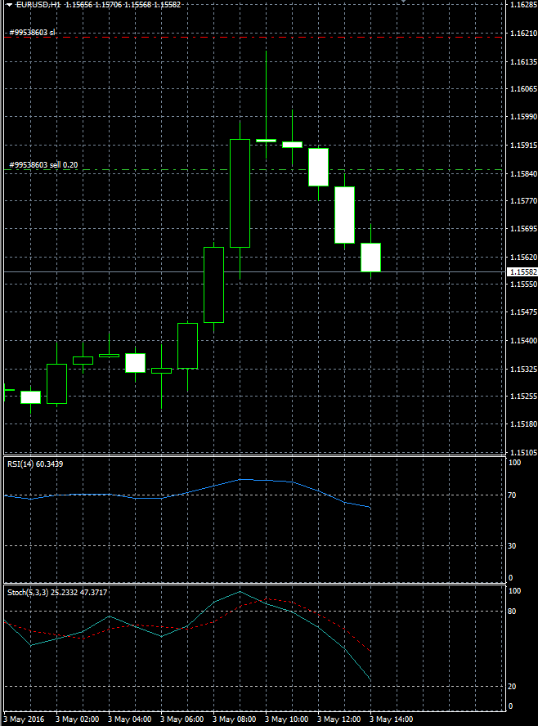Click the 3 May 08:00 time label
Viewport: 538px width, 726px height.
pyautogui.click(x=235, y=719)
